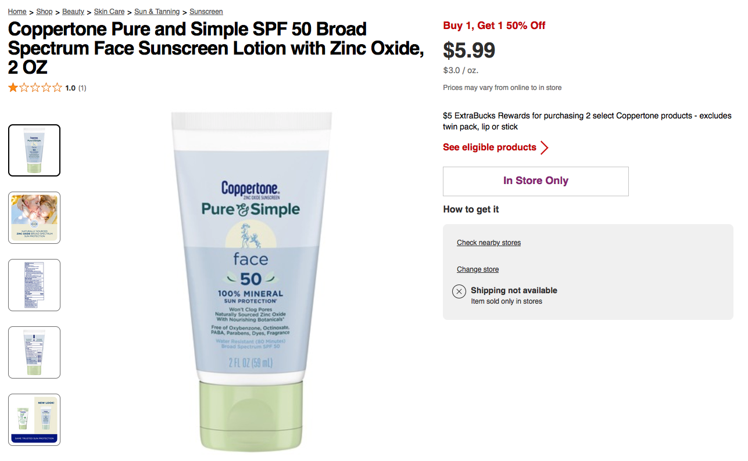Viewport: 748px width, 461px height.
Task: Select the first product tube thumbnail
Action: click(34, 150)
